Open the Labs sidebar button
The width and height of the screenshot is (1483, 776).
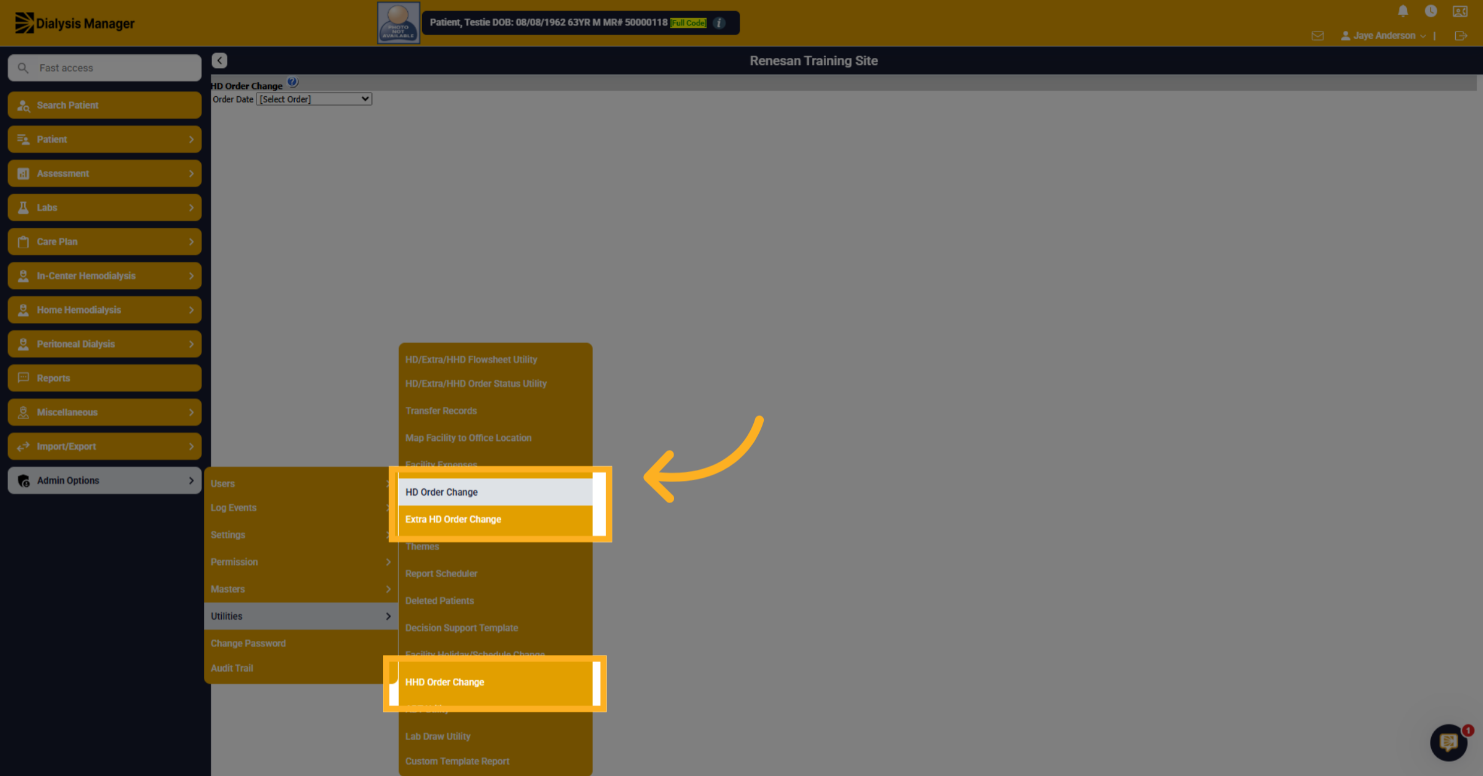coord(104,207)
